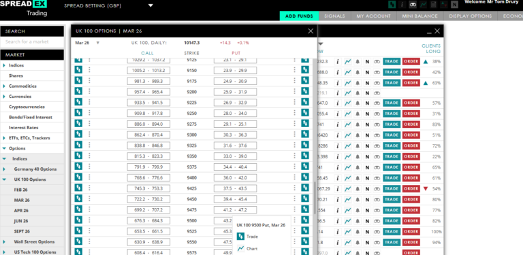This screenshot has width=523, height=255.
Task: Click the Search for a market field
Action: (x=32, y=41)
